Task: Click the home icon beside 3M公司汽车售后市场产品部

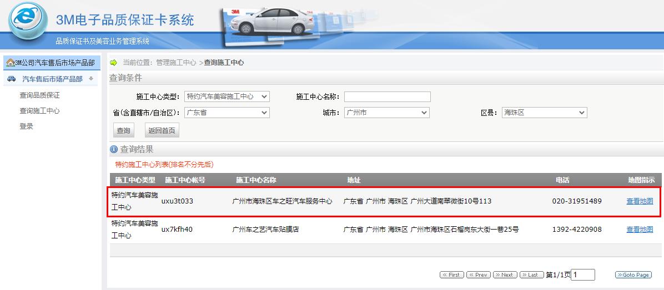Action: point(10,63)
